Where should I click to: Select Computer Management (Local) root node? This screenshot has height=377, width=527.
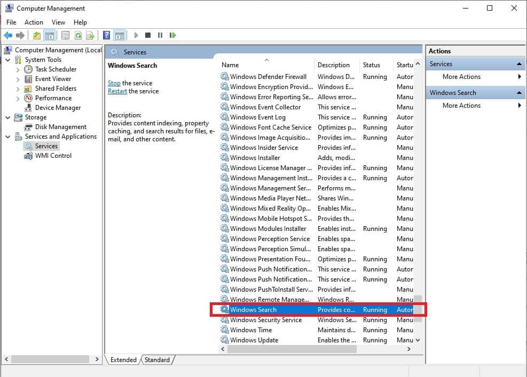tap(58, 50)
